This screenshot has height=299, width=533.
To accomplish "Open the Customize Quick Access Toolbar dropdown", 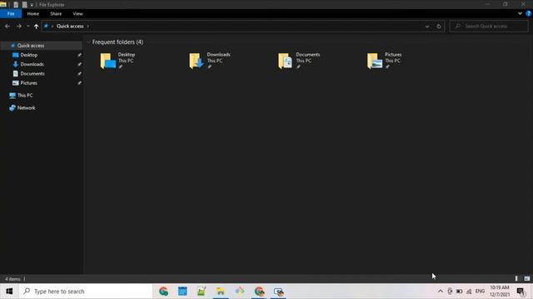I will [32, 5].
